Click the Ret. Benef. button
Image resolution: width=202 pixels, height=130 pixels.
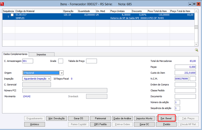[166, 118]
